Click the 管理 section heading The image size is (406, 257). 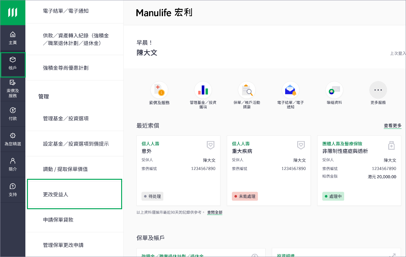pos(43,97)
